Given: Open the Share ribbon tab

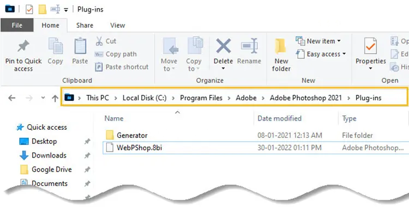Looking at the screenshot, I should [85, 25].
